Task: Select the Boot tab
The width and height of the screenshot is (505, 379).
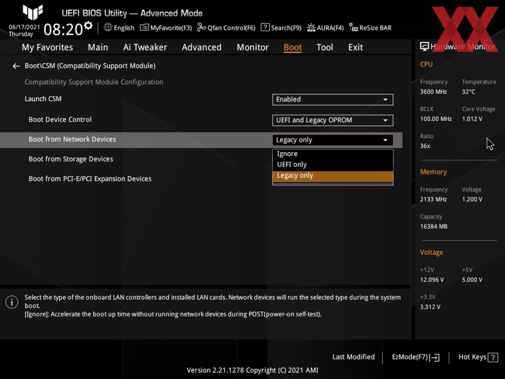Action: pos(293,47)
